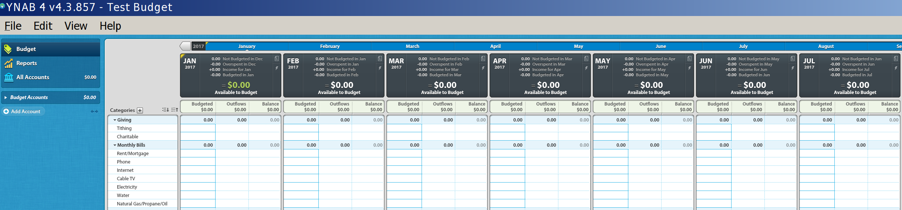Click the 2017 year label in the month bar

coord(198,46)
